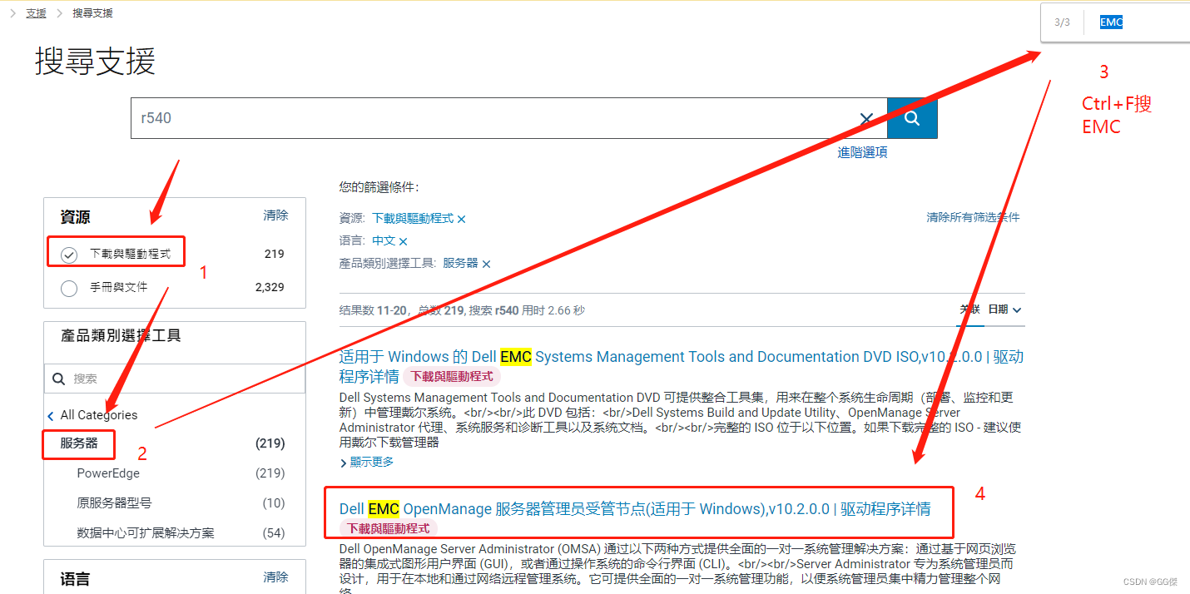The image size is (1190, 594).
Task: Clear the 语言 filter section
Action: pyautogui.click(x=275, y=577)
